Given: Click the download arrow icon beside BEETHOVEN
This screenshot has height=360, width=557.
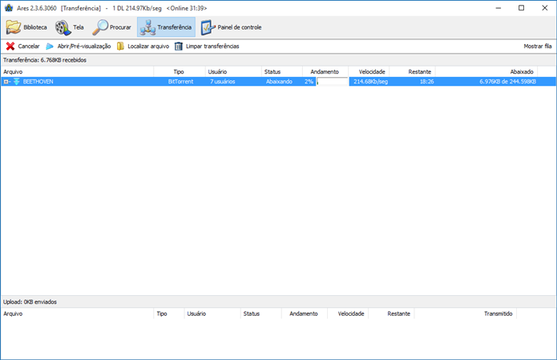Looking at the screenshot, I should pos(16,82).
